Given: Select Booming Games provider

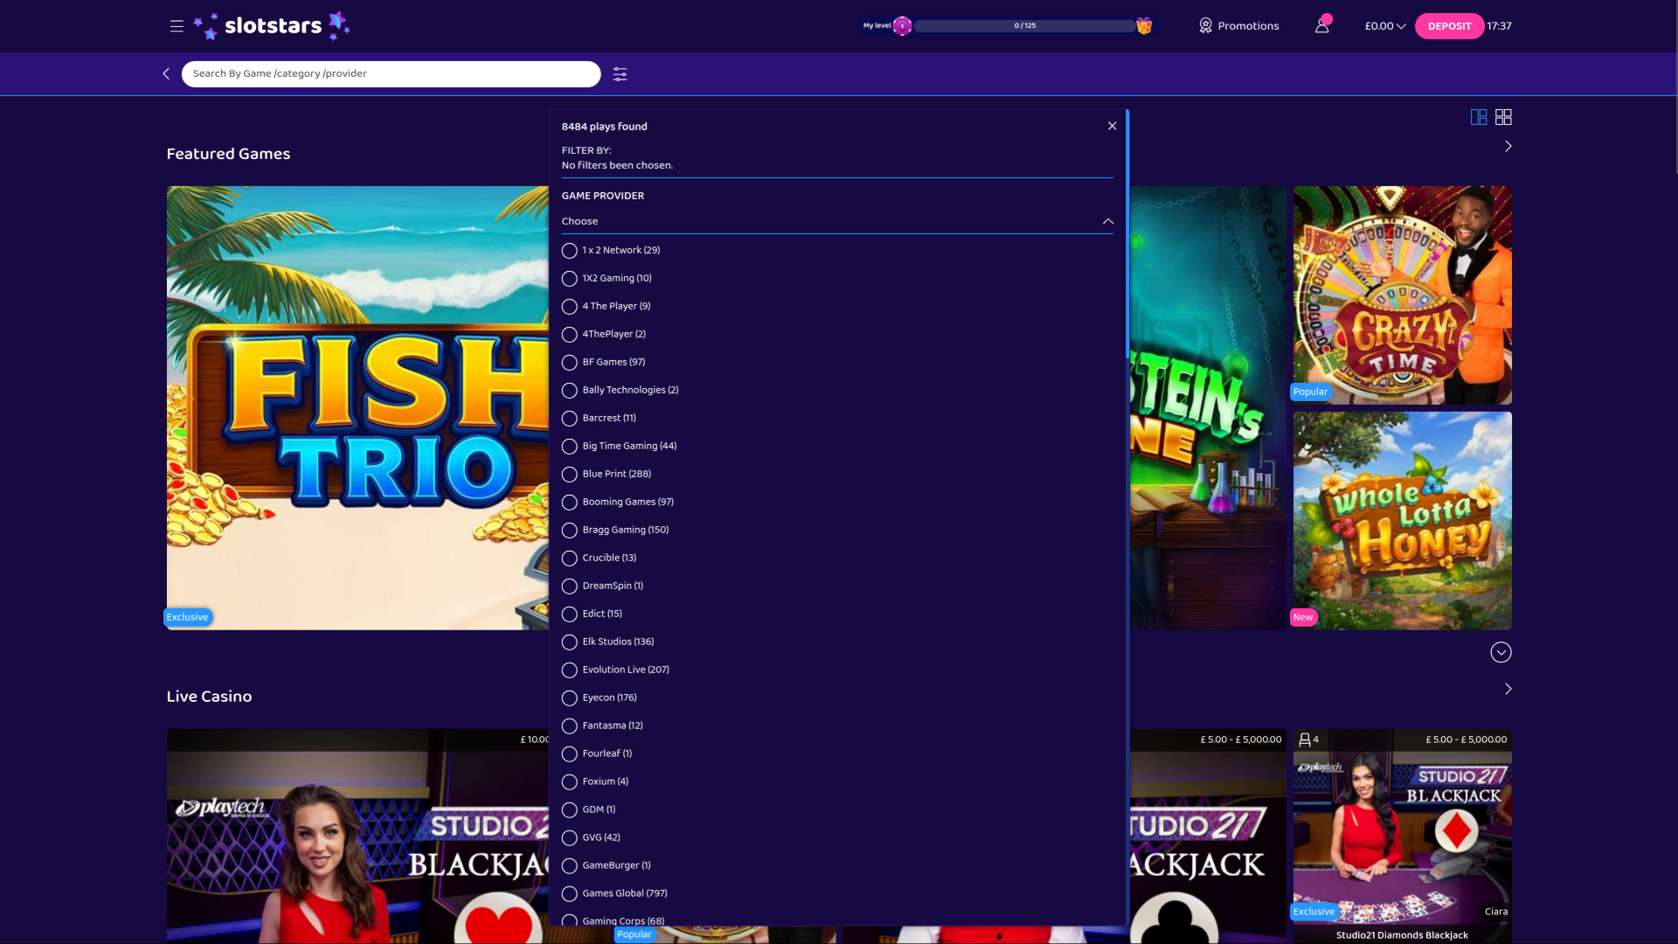Looking at the screenshot, I should pos(618,503).
